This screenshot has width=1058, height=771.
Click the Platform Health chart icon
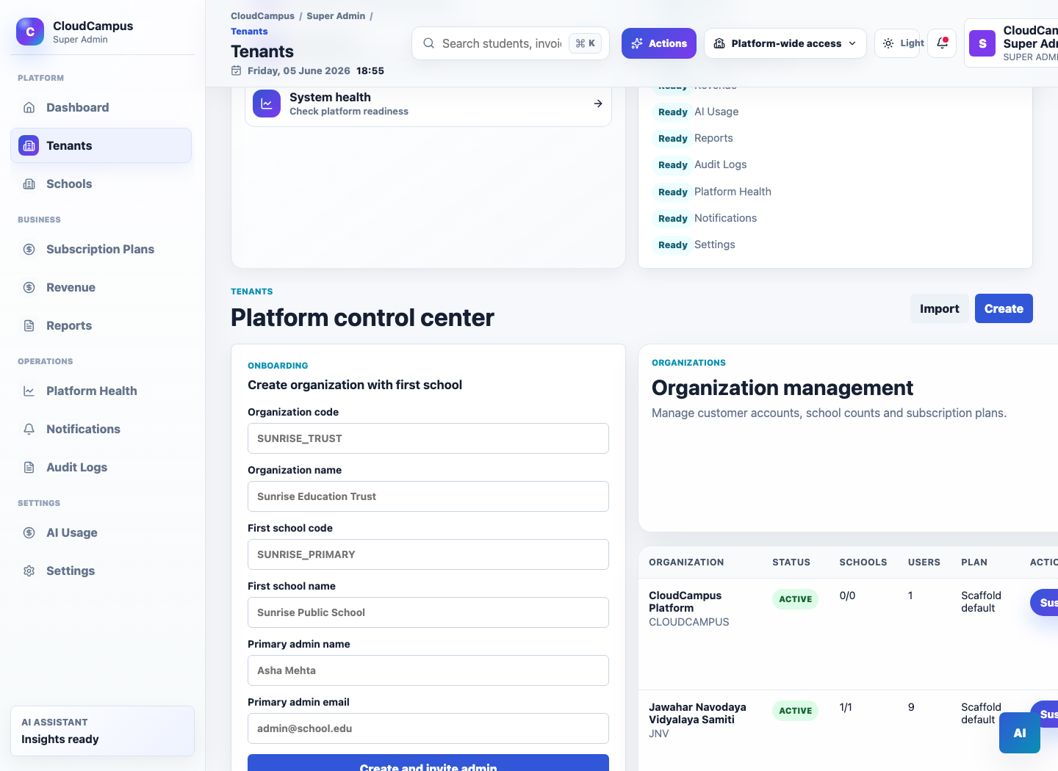pos(29,391)
